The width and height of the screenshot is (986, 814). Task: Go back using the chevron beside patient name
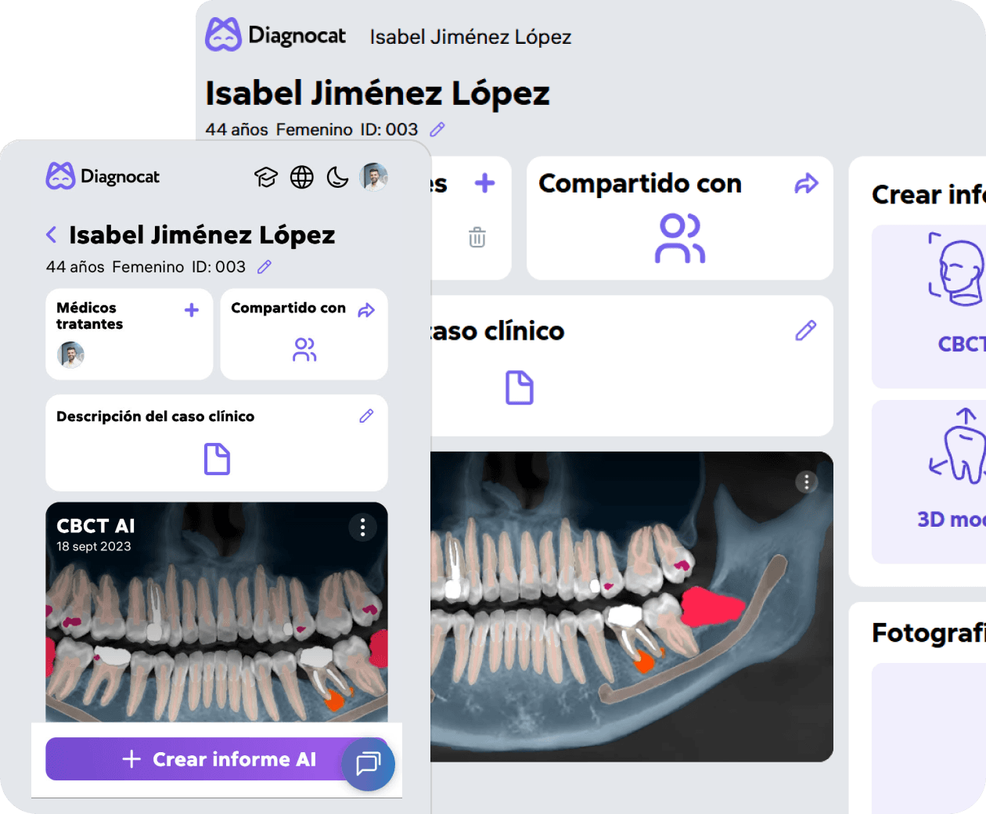click(52, 235)
